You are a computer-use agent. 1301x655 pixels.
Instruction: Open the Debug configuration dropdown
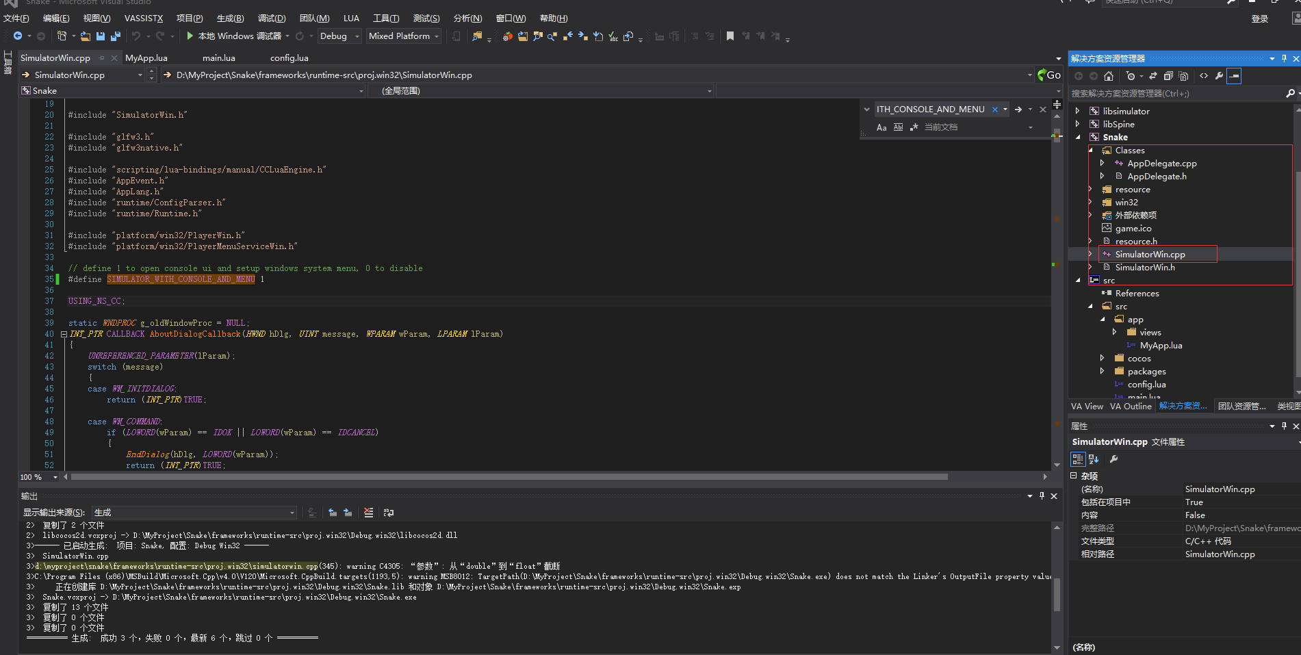point(339,36)
